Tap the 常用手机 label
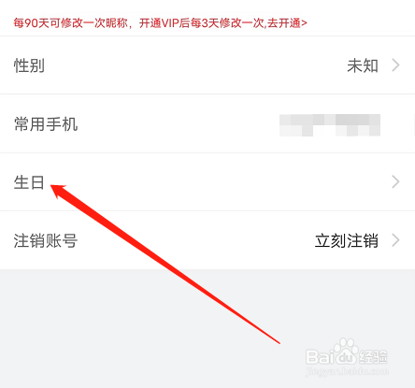 coord(46,124)
